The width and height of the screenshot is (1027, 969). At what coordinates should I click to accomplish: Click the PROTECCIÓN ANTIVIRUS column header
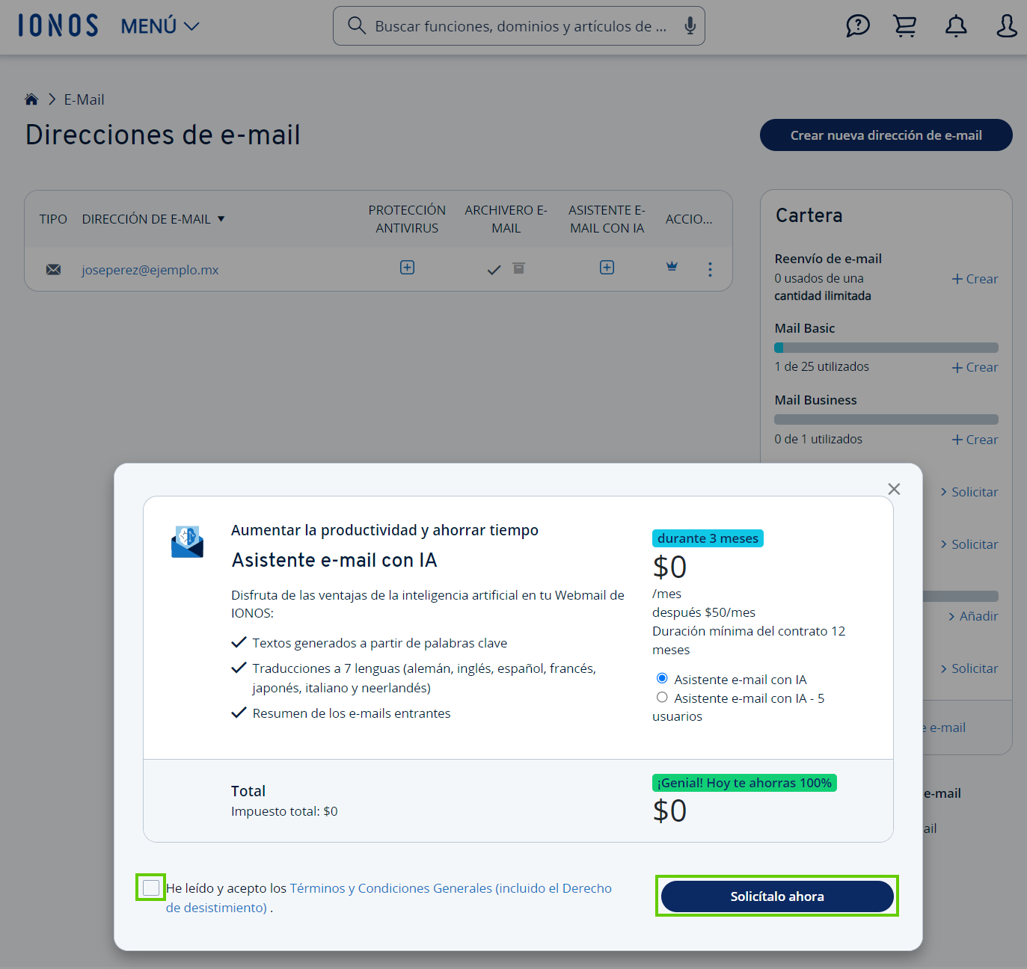tap(407, 219)
